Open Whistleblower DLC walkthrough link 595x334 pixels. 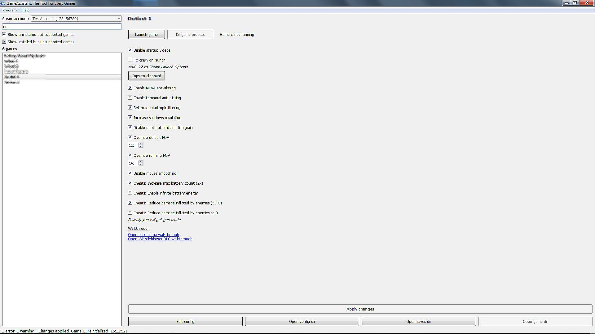click(x=160, y=239)
